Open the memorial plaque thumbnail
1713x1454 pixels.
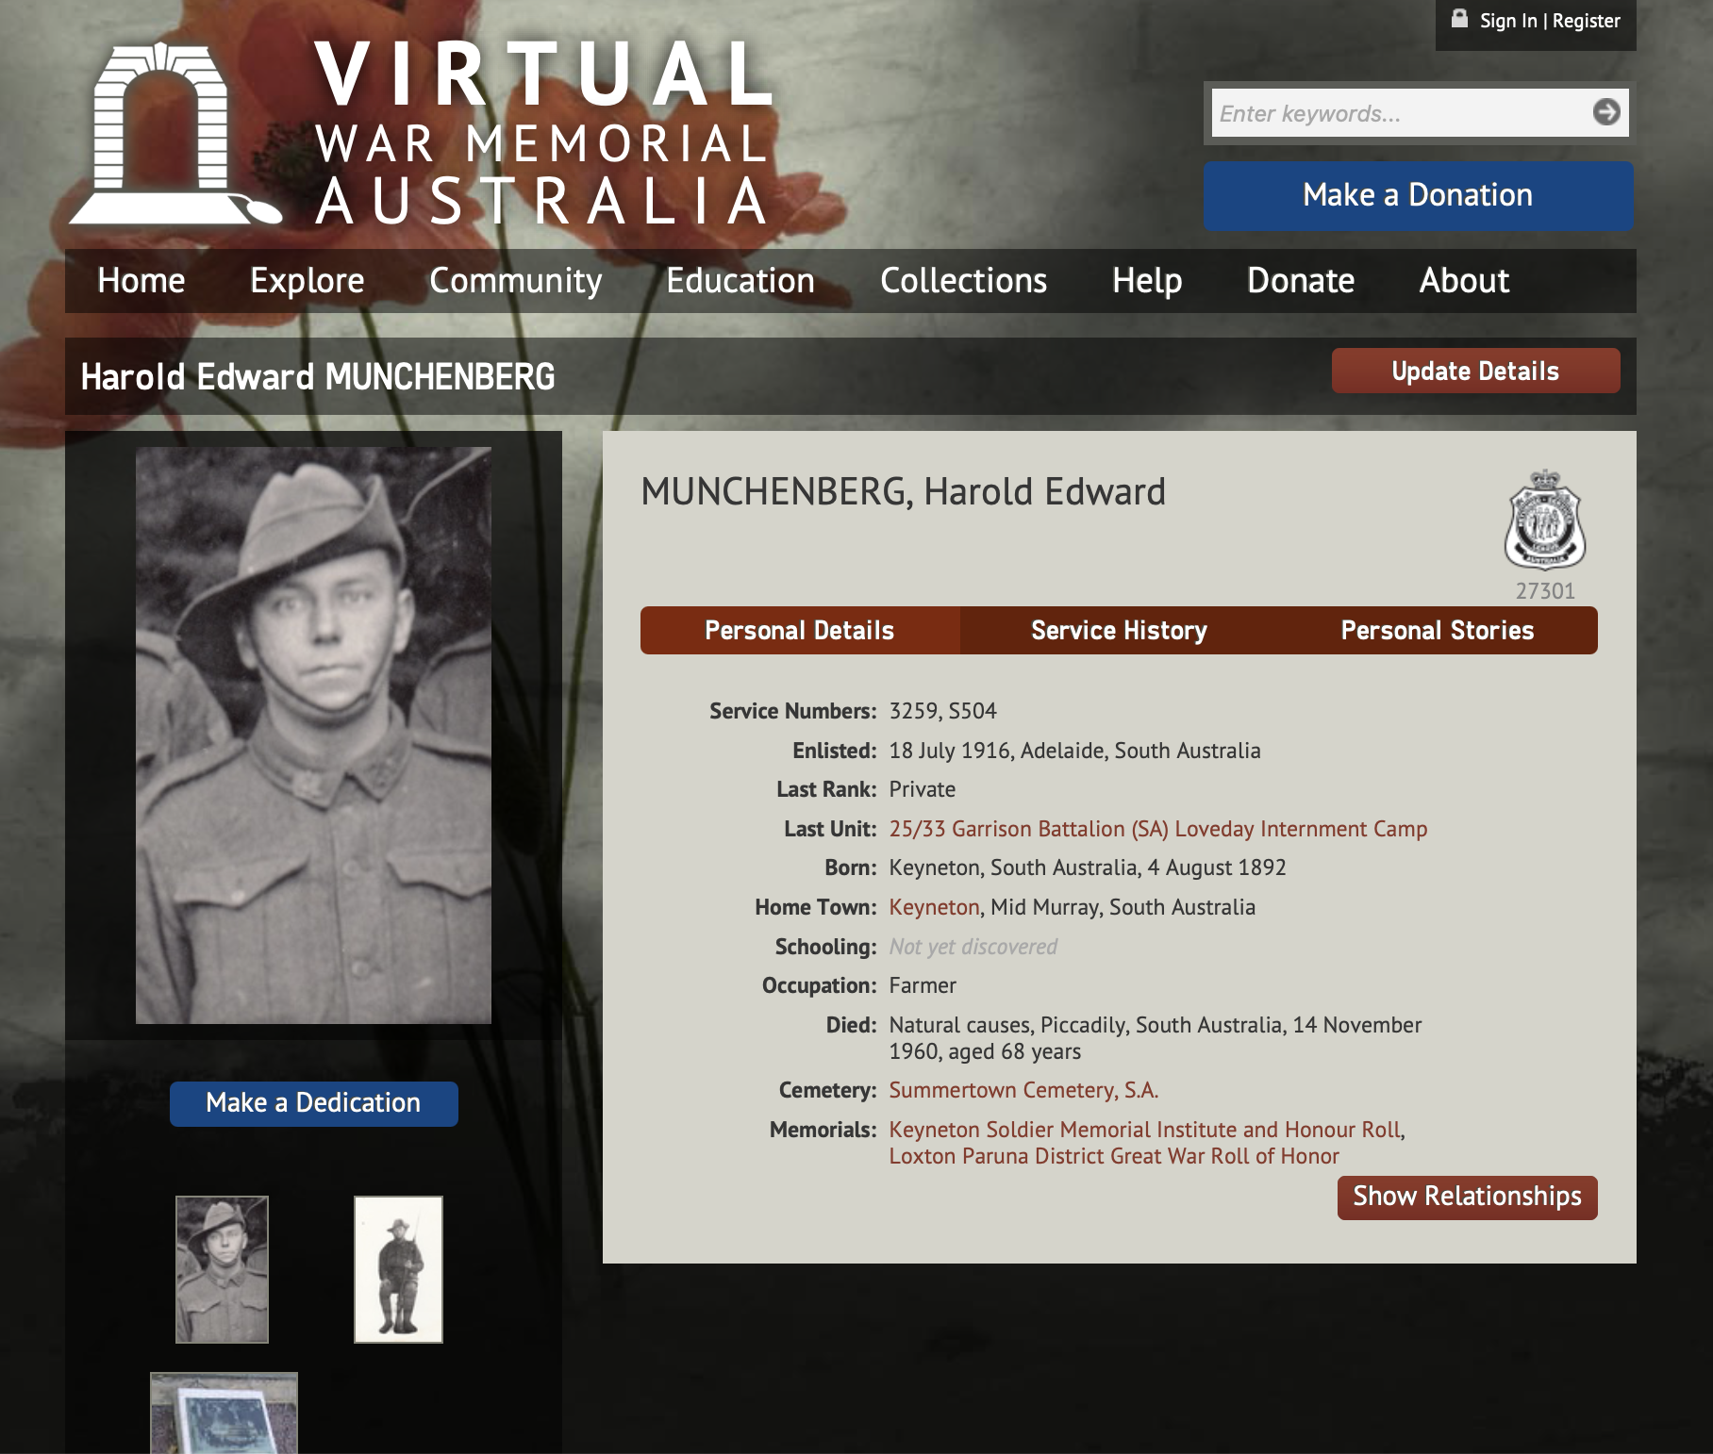point(224,1413)
